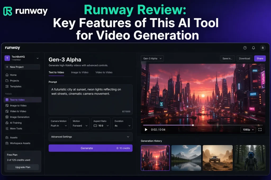Screen dimensions: 271x180
Task: Click the More Tools icon
Action: (x=7, y=129)
